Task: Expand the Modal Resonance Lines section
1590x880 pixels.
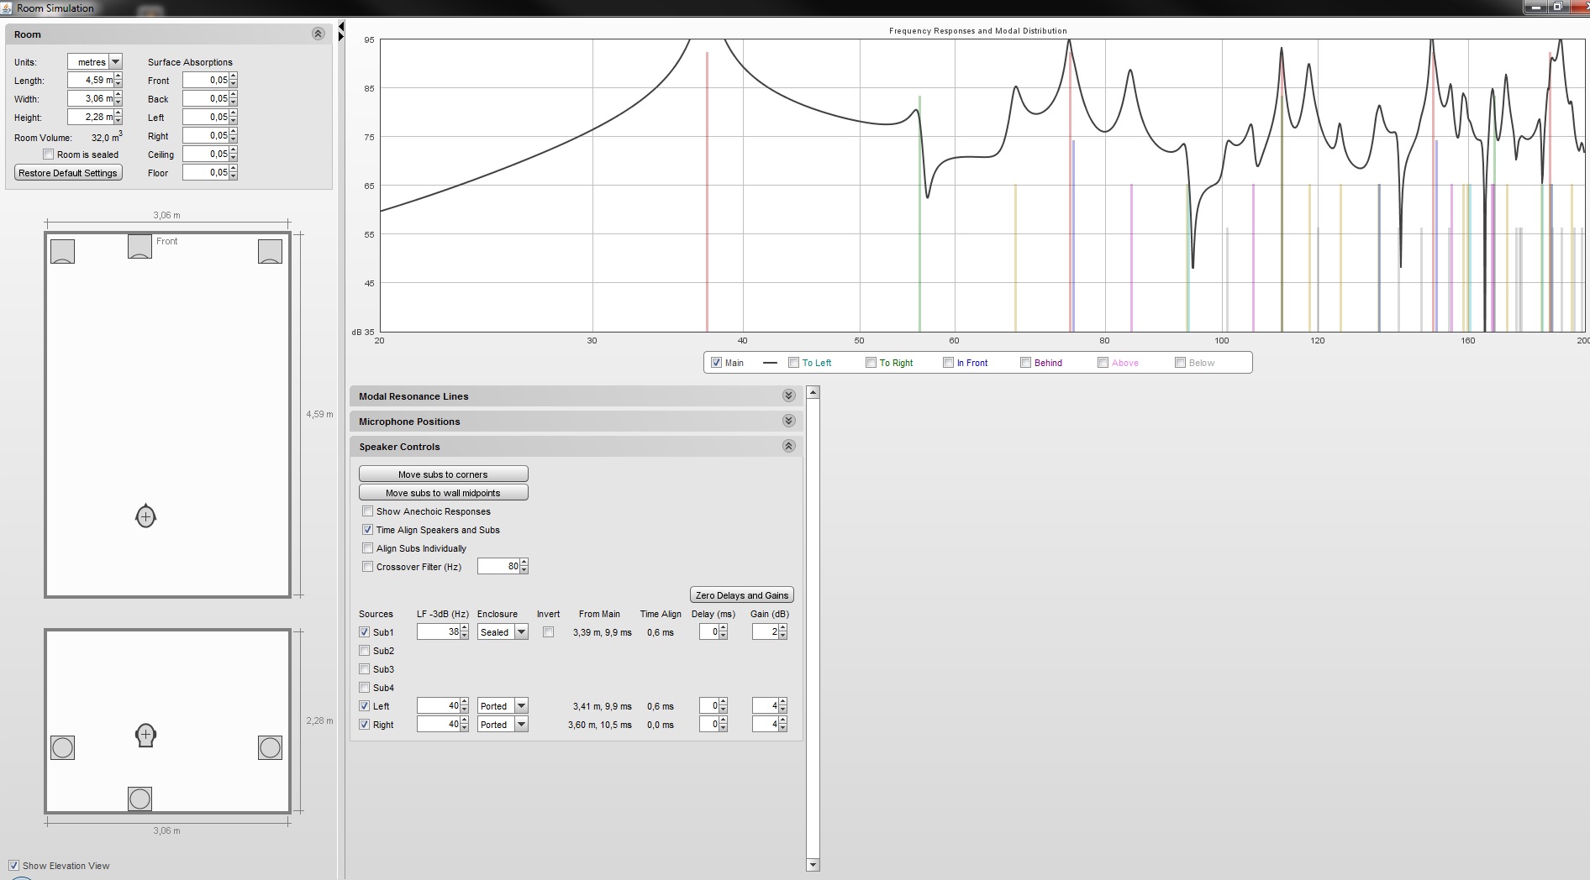Action: pos(788,395)
